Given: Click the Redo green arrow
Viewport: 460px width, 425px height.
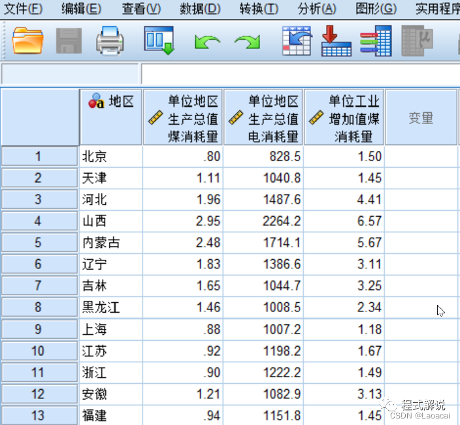Looking at the screenshot, I should click(247, 42).
